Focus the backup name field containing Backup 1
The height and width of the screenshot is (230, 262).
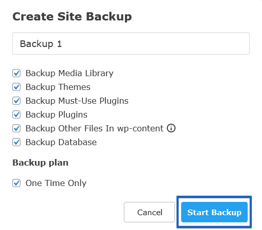coord(131,43)
